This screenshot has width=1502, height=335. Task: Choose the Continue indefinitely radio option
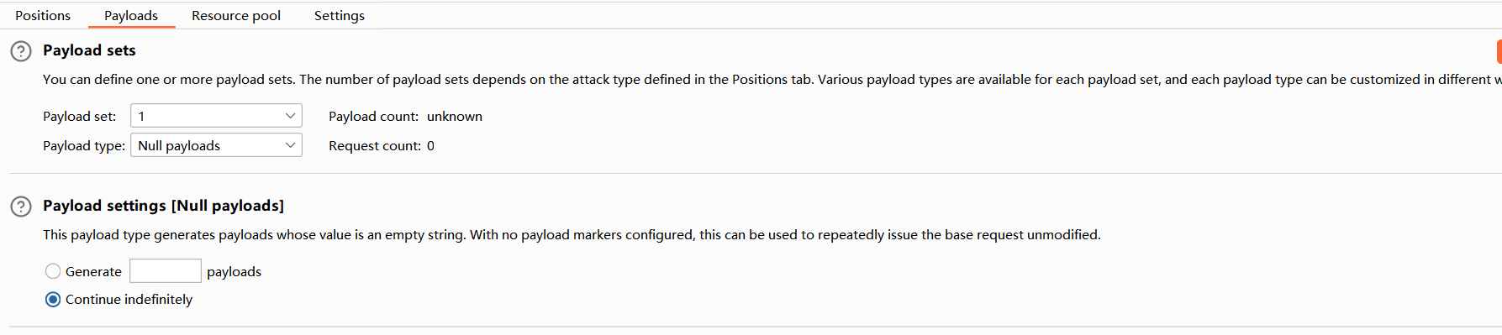53,300
